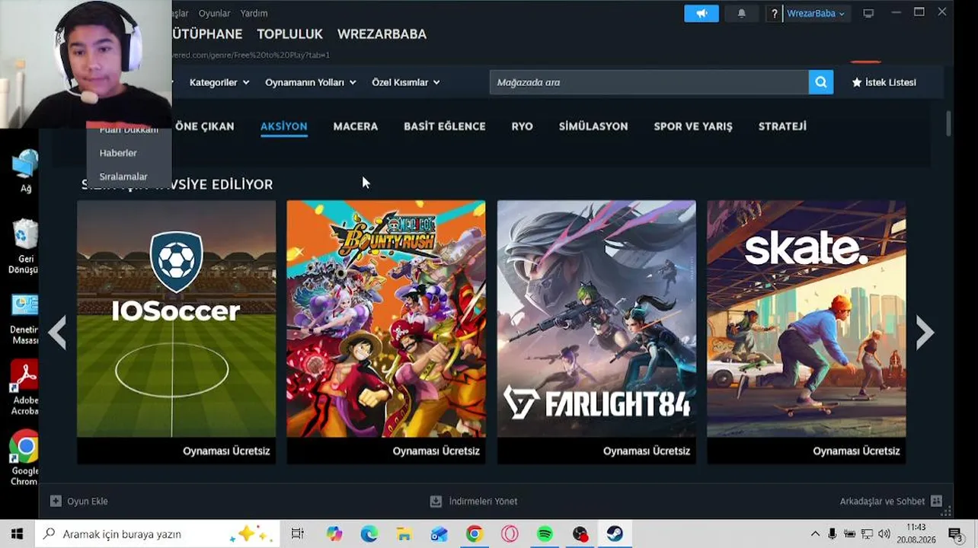Viewport: 978px width, 548px height.
Task: Expand the Özel Kısımlar dropdown
Action: [406, 82]
